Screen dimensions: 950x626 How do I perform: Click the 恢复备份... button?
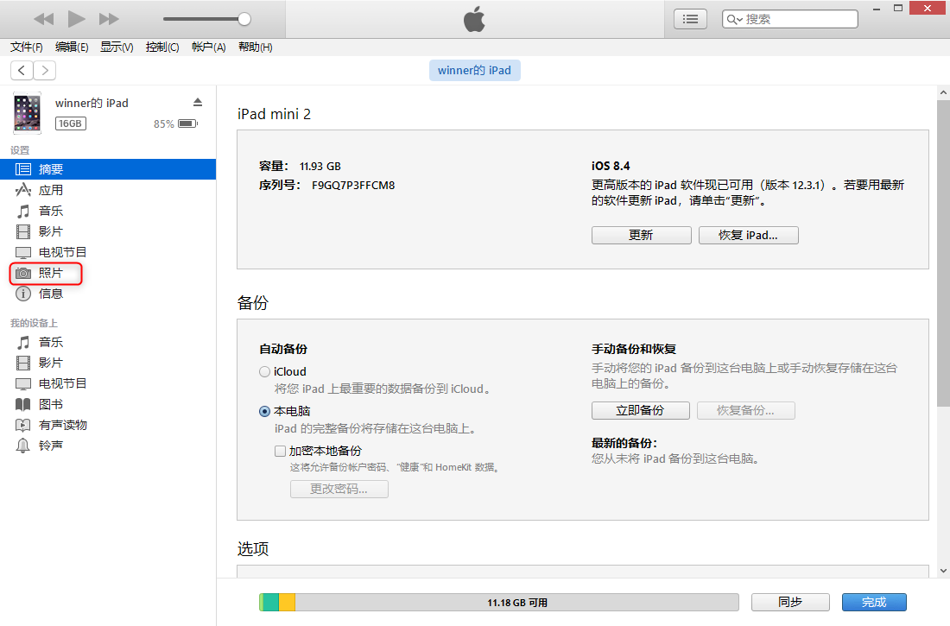[746, 410]
